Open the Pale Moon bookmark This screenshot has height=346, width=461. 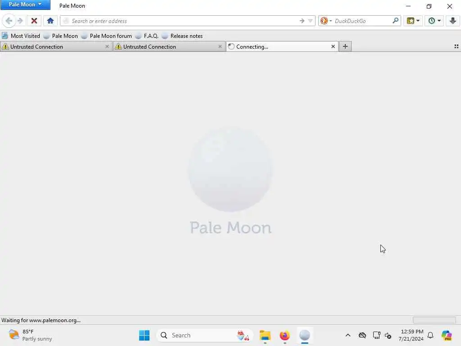click(x=61, y=36)
